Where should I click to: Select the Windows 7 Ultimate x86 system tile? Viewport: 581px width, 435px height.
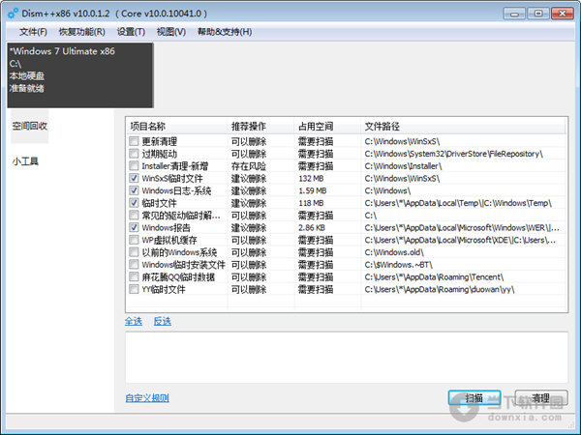pyautogui.click(x=80, y=75)
